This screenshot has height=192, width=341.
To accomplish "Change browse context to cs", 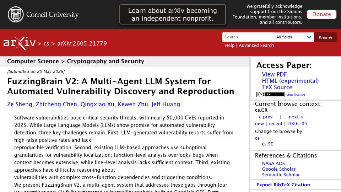I will [257, 138].
